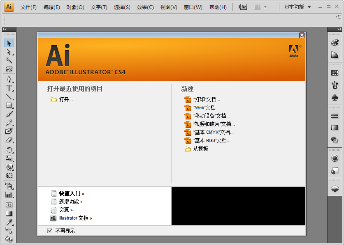Expand the Tools panel via its chevron
The image size is (344, 245).
(5, 29)
